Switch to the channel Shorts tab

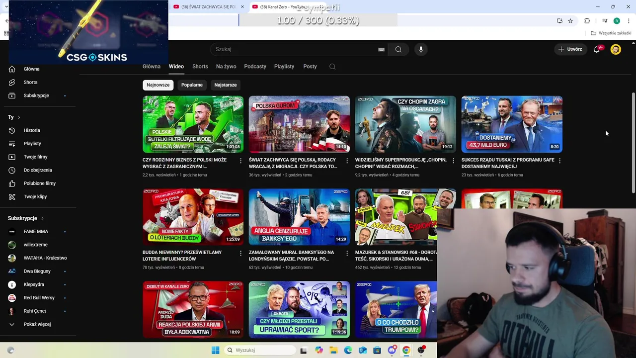200,67
